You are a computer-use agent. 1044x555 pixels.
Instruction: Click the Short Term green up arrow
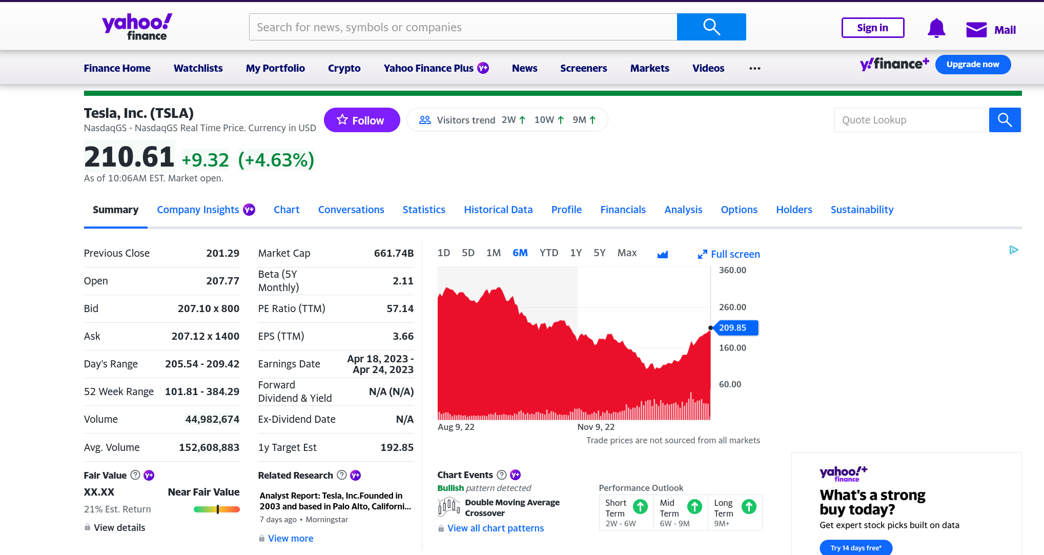(x=640, y=507)
